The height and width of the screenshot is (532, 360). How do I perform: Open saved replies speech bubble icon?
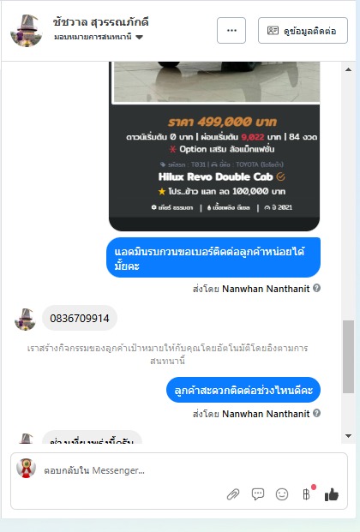pos(258,494)
